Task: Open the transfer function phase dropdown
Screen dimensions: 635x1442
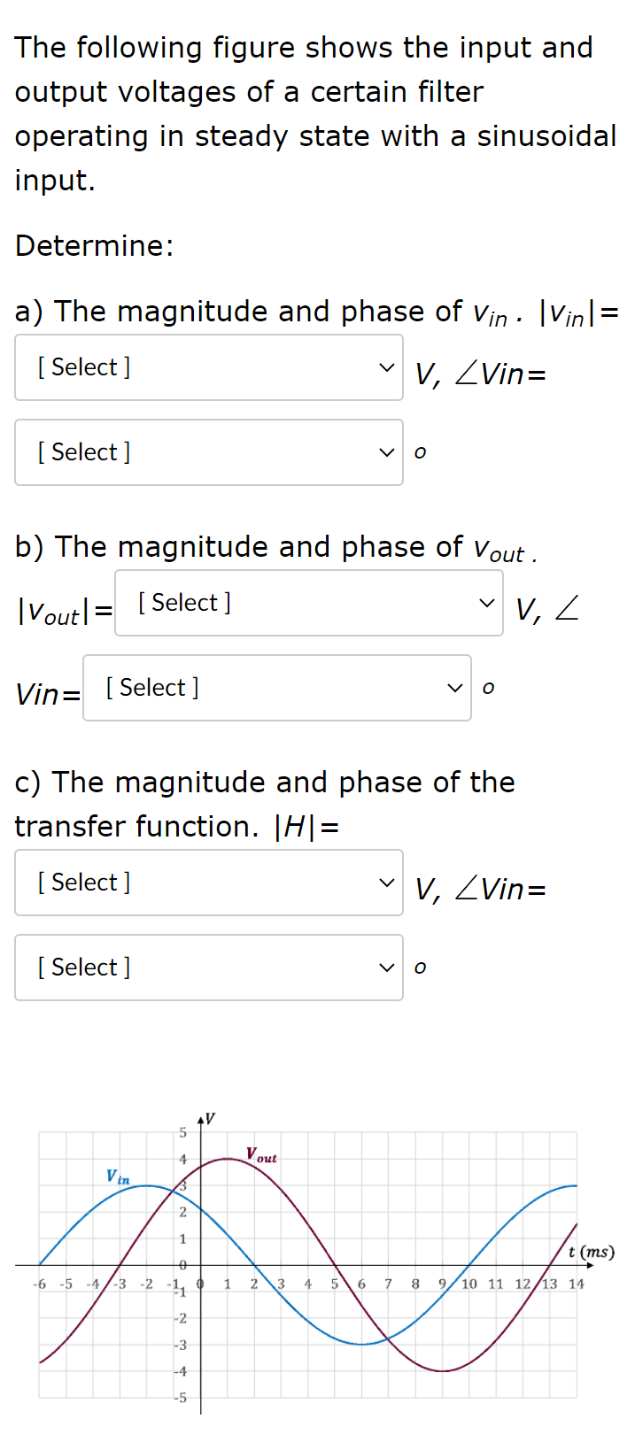Action: [209, 968]
